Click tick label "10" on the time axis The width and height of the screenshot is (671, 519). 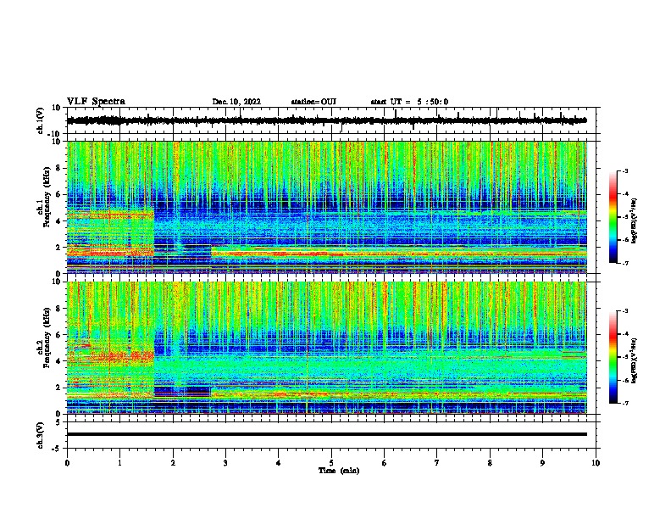[596, 463]
